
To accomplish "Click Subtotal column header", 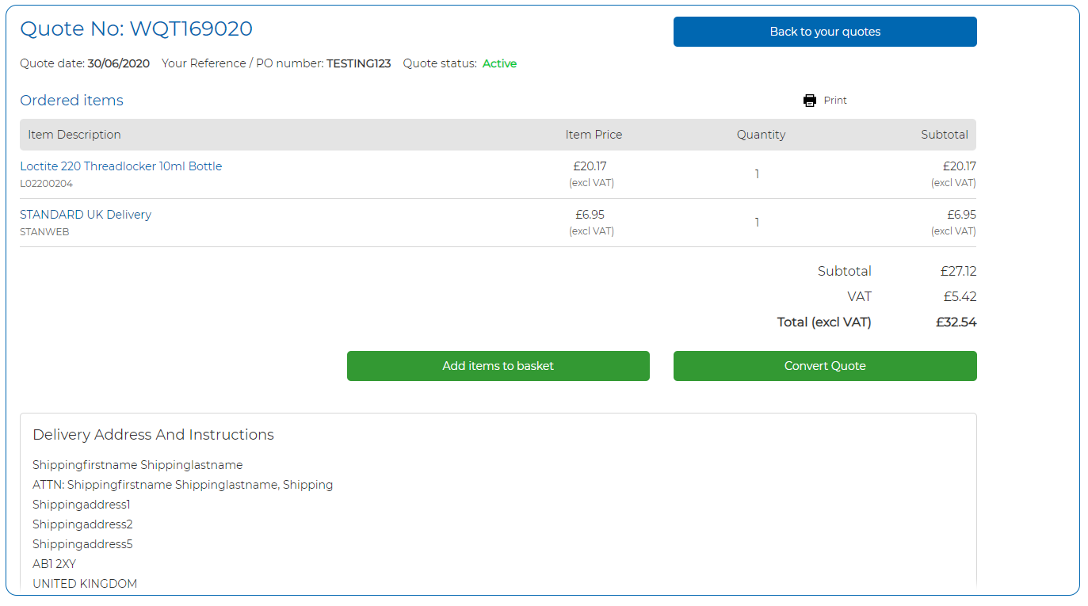I will pyautogui.click(x=945, y=135).
